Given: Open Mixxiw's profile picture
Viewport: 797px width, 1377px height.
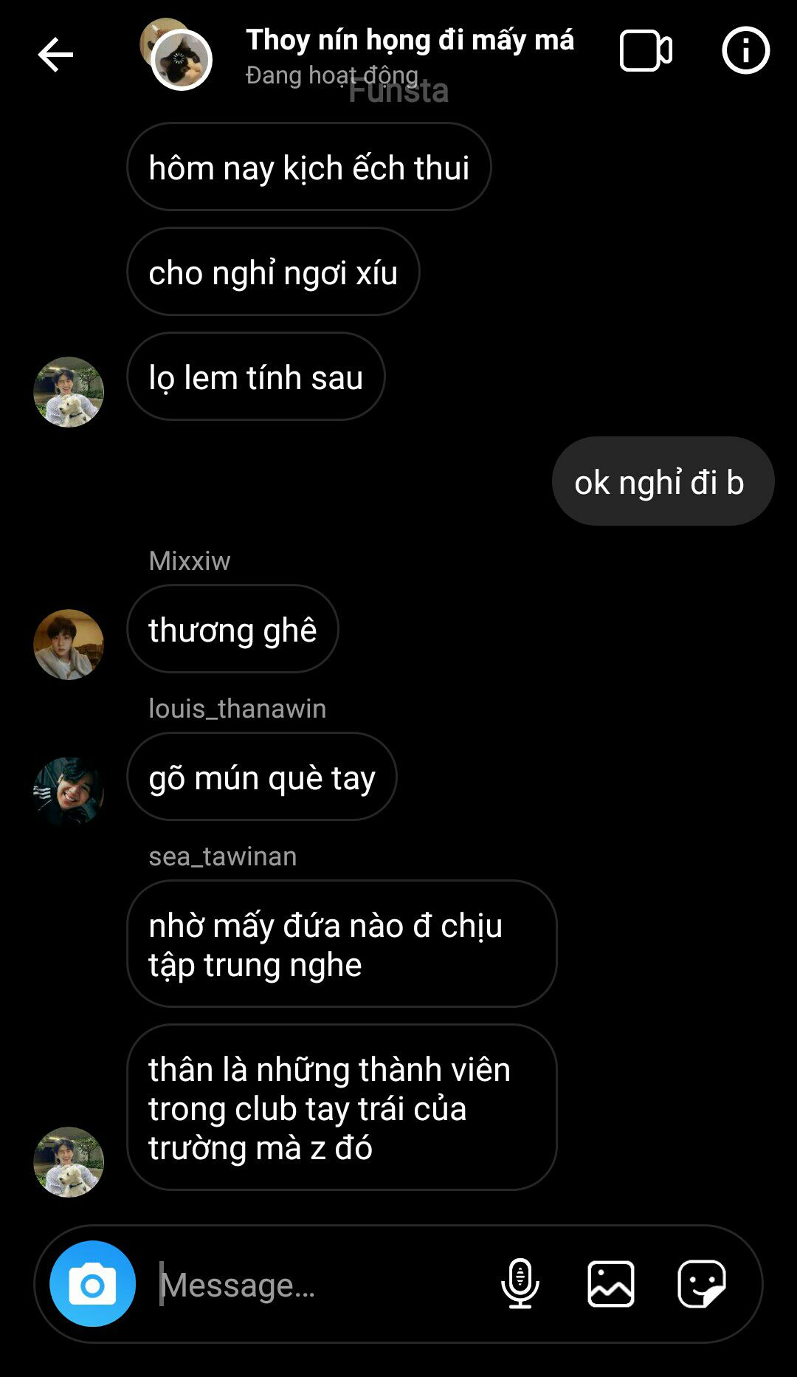Looking at the screenshot, I should point(69,645).
